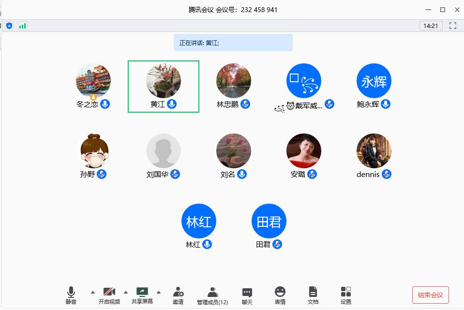Click 安璐's profile avatar
Image resolution: width=464 pixels, height=310 pixels.
coord(304,151)
